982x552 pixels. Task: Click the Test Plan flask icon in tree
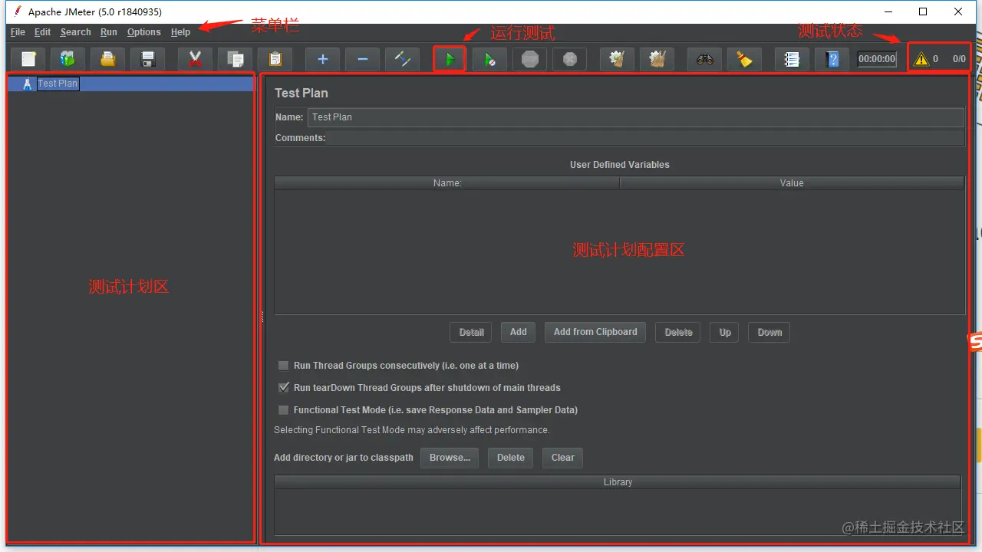coord(28,84)
